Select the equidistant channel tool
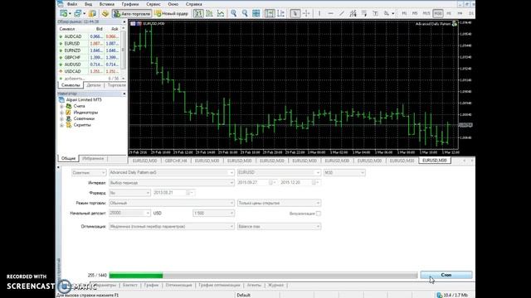This screenshot has width=531, height=298. click(353, 13)
